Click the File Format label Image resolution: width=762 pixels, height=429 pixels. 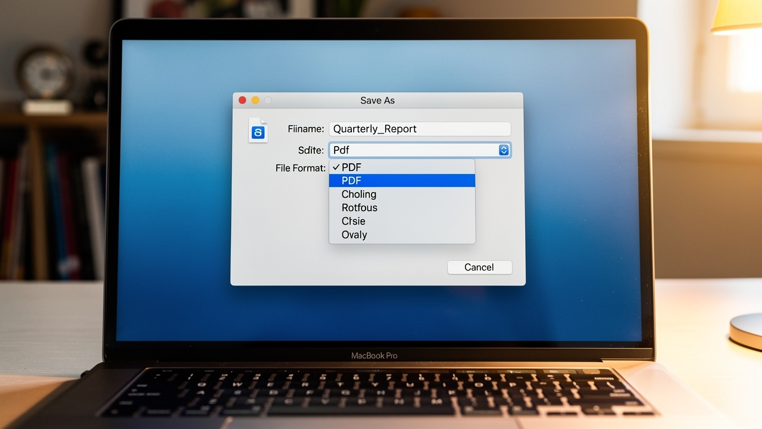[x=301, y=168]
